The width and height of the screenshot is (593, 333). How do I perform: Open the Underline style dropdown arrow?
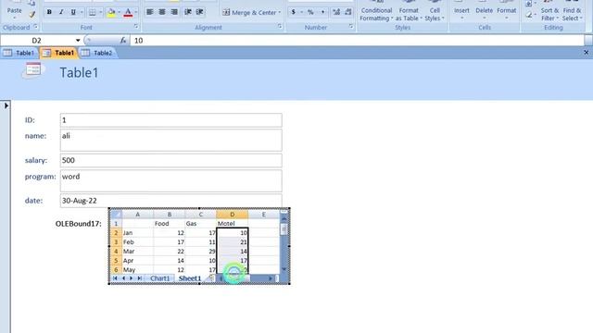point(82,12)
